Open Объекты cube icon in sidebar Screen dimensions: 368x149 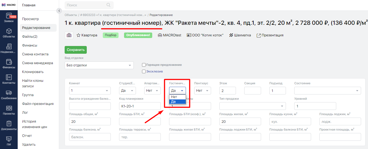point(9,33)
